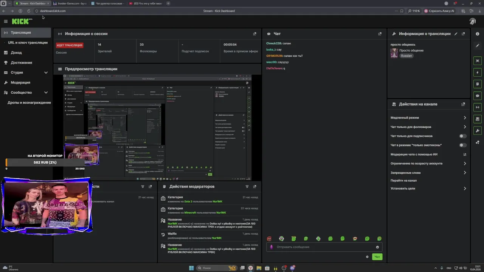Click username Chreck228 in chat
The height and width of the screenshot is (272, 484).
tap(274, 43)
